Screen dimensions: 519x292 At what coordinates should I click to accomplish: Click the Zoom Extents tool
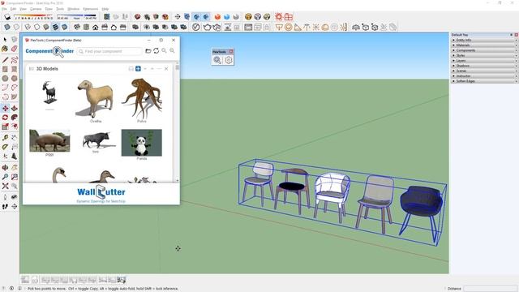coord(5,186)
